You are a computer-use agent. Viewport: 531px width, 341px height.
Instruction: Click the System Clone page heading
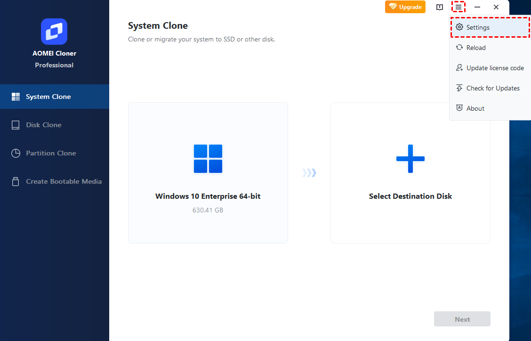coord(158,26)
